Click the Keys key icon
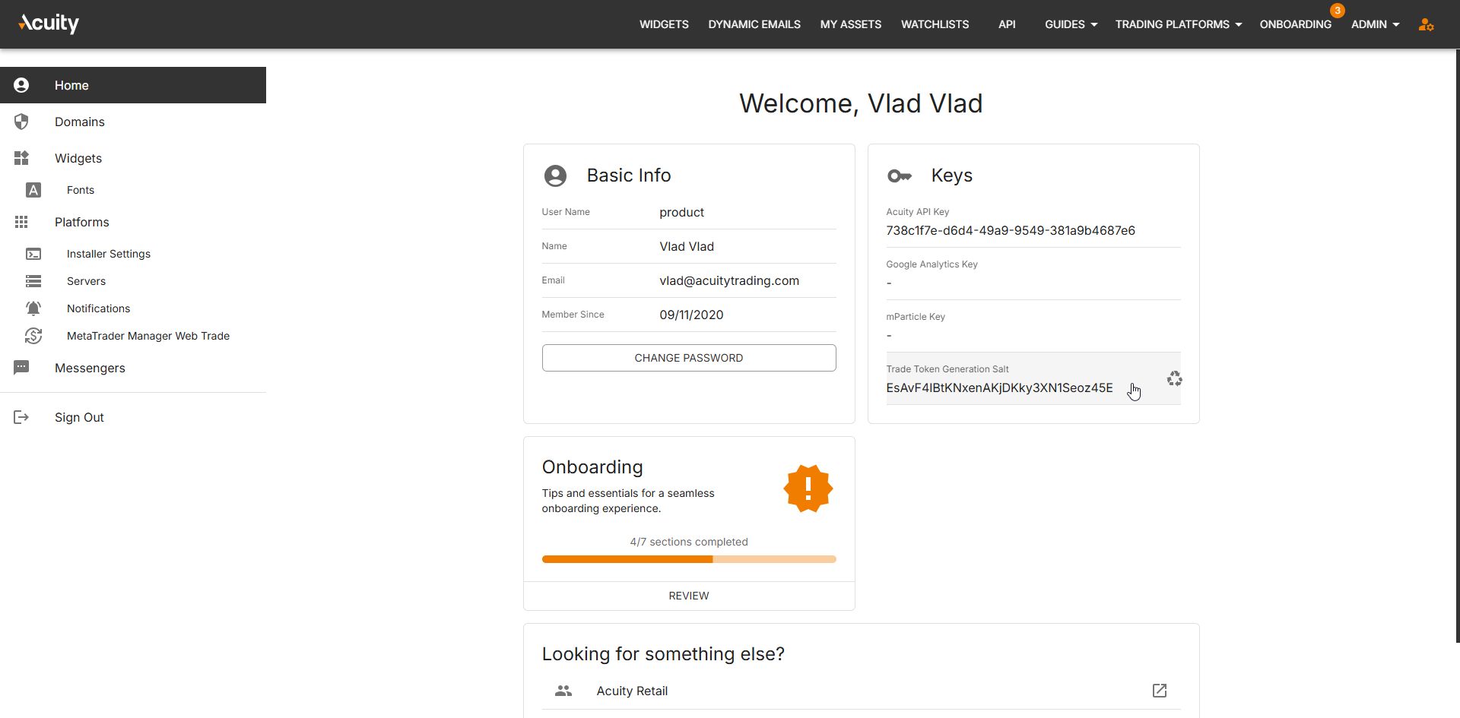This screenshot has width=1460, height=718. click(x=900, y=176)
